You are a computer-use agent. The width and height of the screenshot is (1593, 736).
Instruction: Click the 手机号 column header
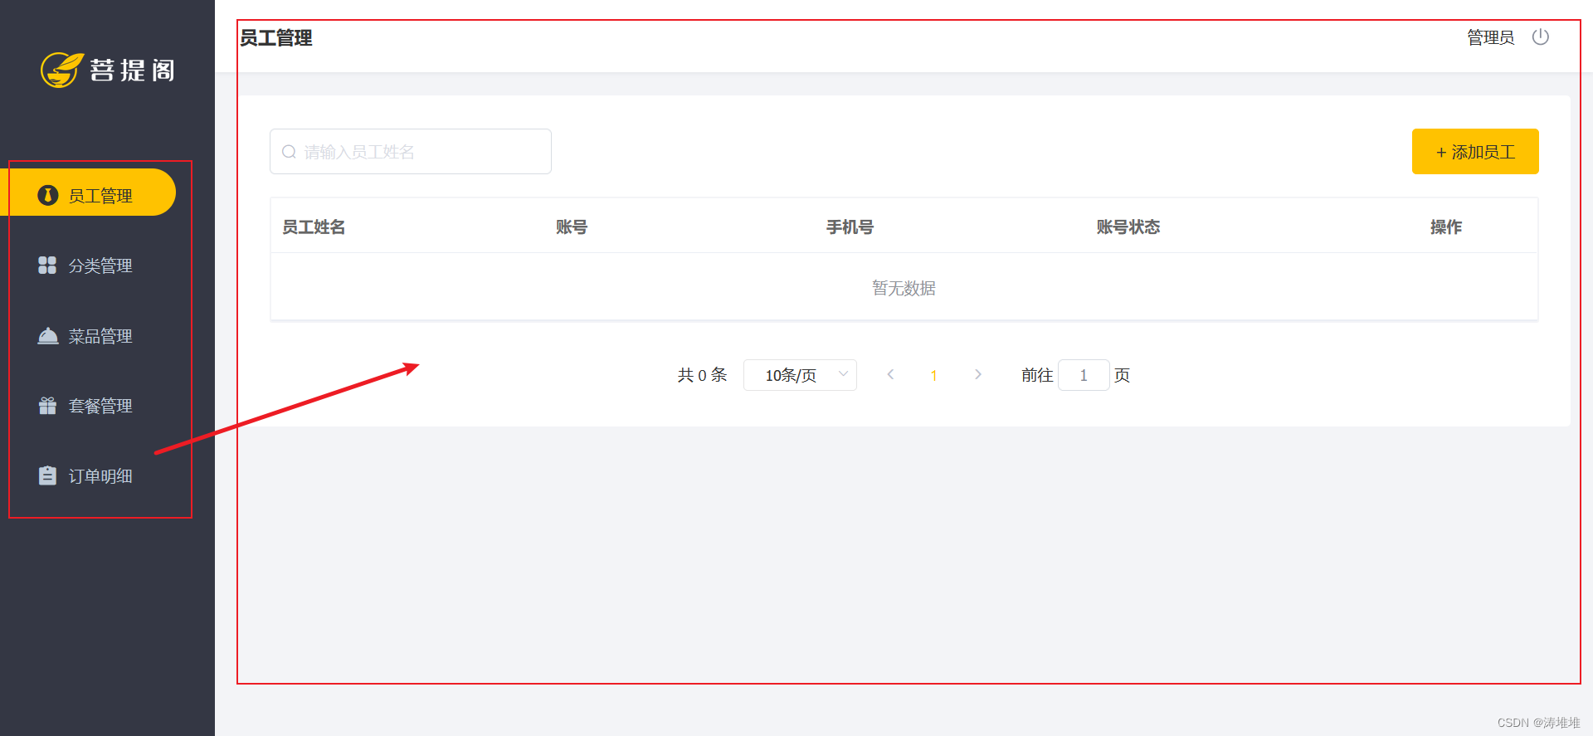tap(850, 227)
